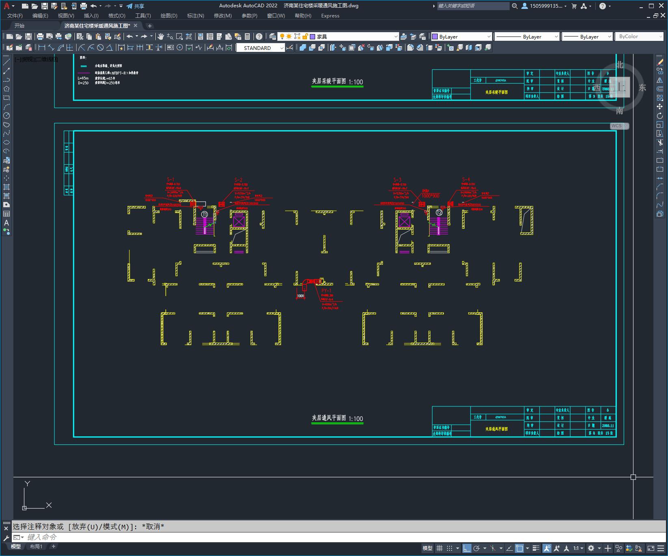
Task: Select the Ellipse drawing tool
Action: coord(6,142)
